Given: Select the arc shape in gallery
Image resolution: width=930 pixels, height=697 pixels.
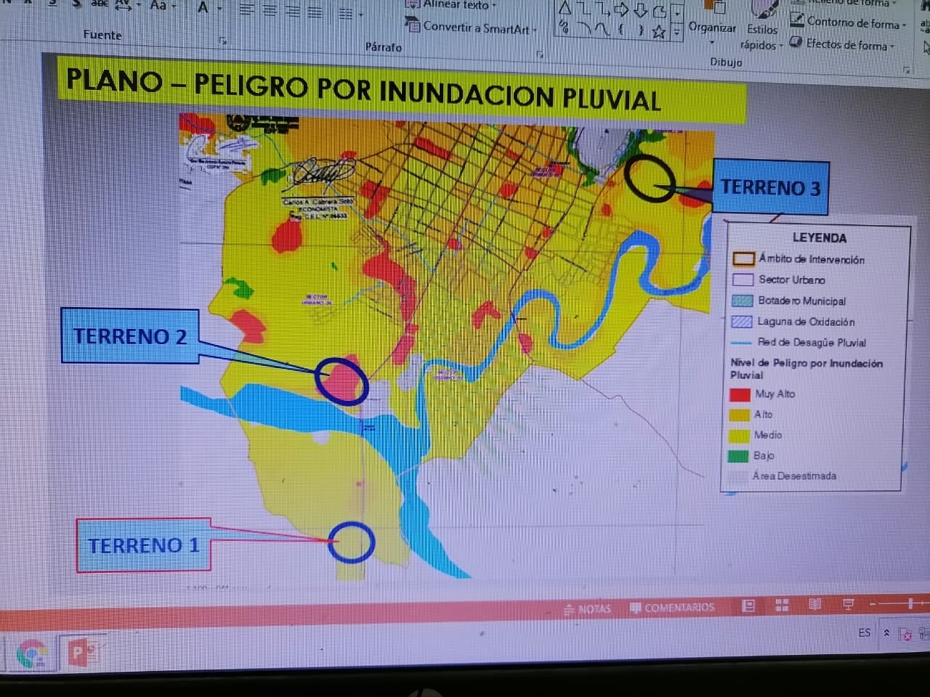Looking at the screenshot, I should tap(583, 28).
